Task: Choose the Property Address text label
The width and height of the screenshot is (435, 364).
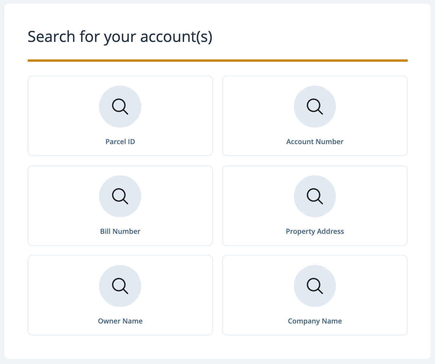Action: tap(315, 232)
